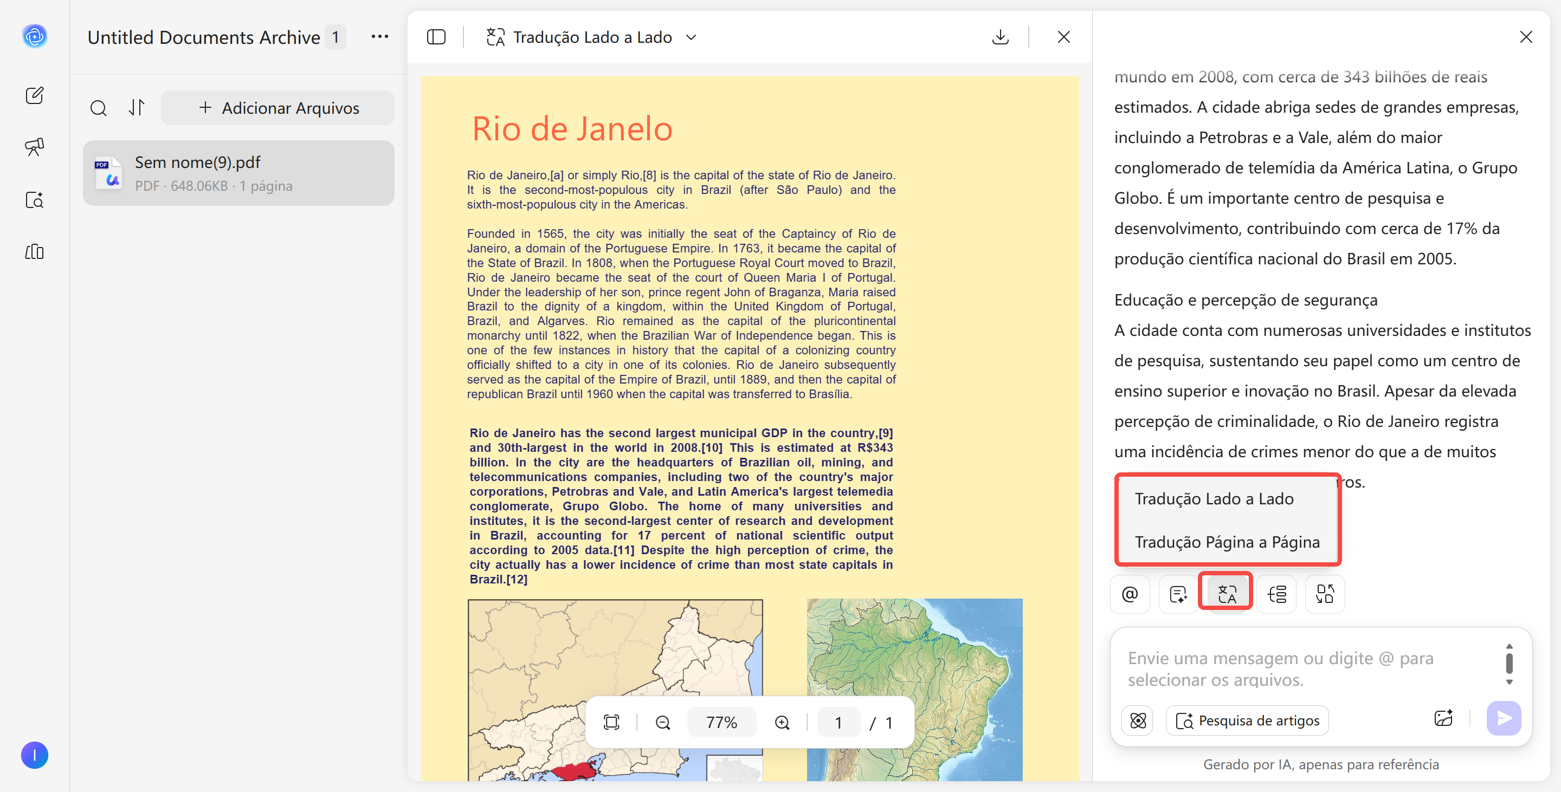Zoom out the PDF view
Screen dimensions: 1561x792
point(662,722)
